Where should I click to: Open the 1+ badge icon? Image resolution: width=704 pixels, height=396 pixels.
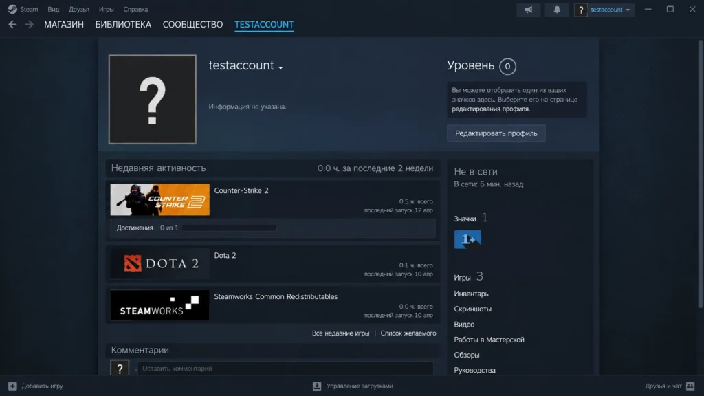[x=467, y=239]
